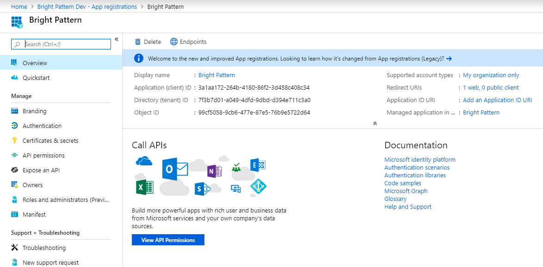The width and height of the screenshot is (543, 267).
Task: Select the Directory (tenant) ID value
Action: (x=254, y=100)
